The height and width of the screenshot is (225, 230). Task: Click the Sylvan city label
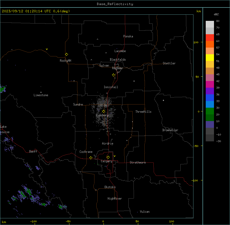[x=104, y=65]
